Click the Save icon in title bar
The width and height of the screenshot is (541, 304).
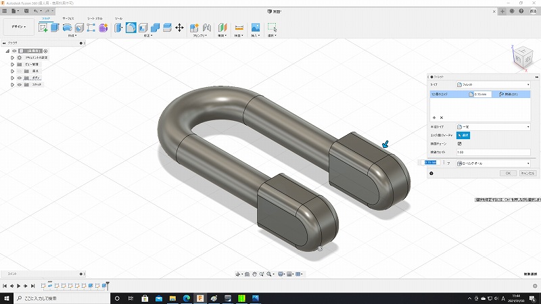coord(25,11)
